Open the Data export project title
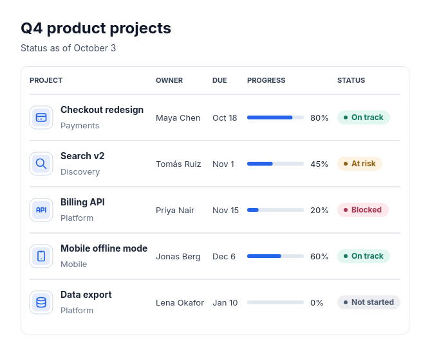Image resolution: width=430 pixels, height=355 pixels. [x=86, y=295]
